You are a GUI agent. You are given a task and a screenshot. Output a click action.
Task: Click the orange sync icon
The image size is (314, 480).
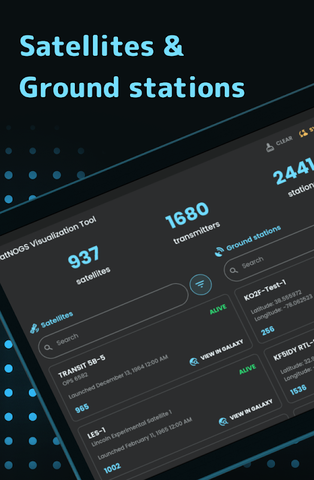(x=303, y=133)
